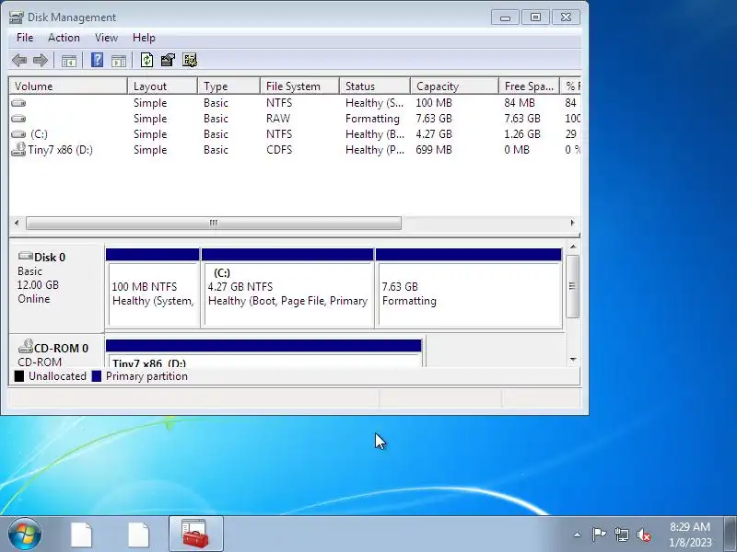Viewport: 737px width, 552px height.
Task: Toggle the Show/Hide Console Tree icon
Action: pyautogui.click(x=68, y=61)
